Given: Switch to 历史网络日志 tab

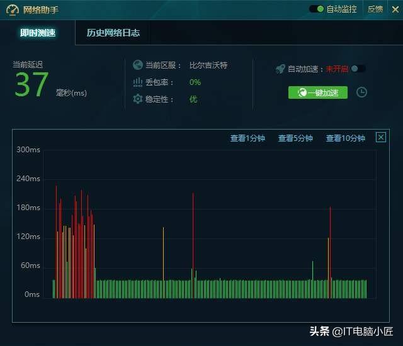Looking at the screenshot, I should point(113,33).
